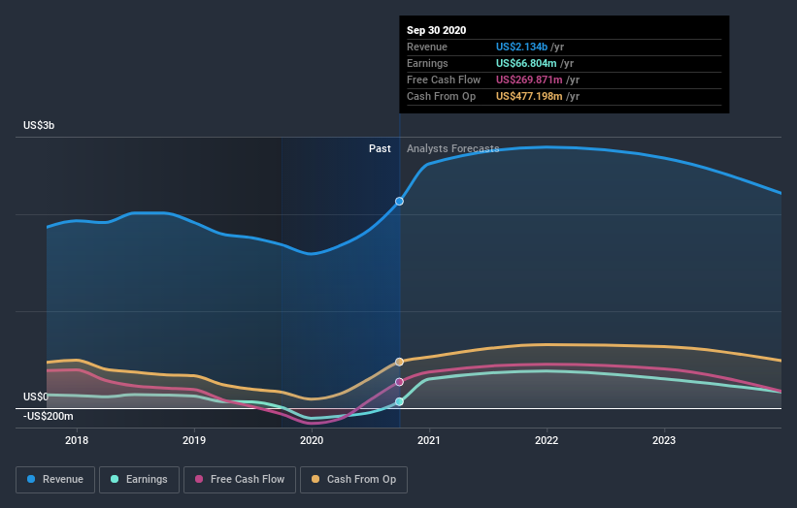
Task: Click the Revenue row label in tooltip
Action: pos(427,47)
